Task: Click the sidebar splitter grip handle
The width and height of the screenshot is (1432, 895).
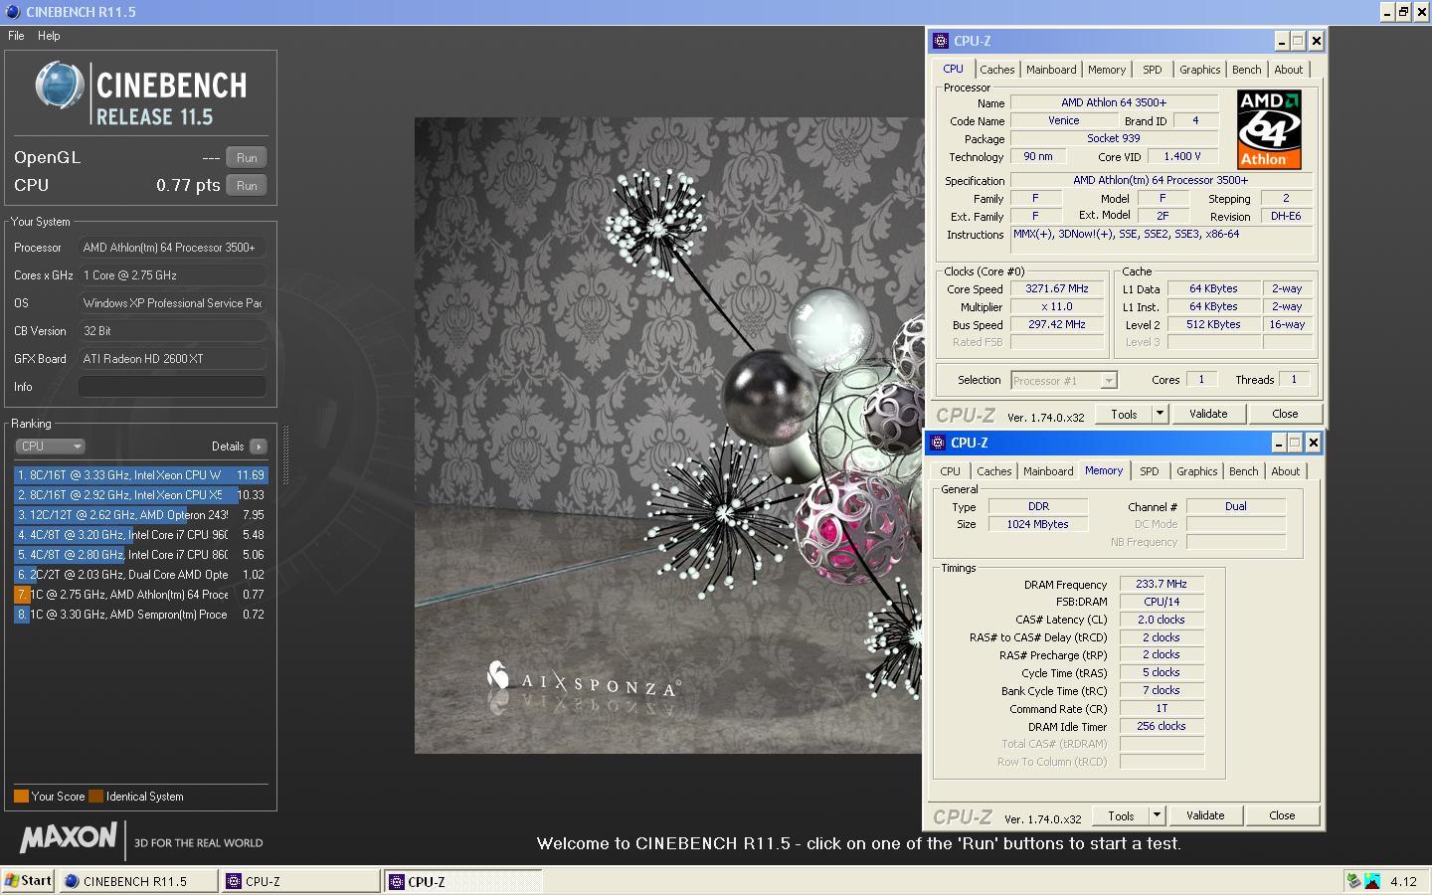Action: [286, 455]
